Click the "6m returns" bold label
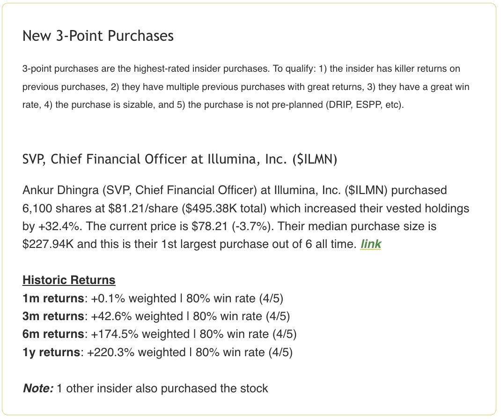 (53, 334)
